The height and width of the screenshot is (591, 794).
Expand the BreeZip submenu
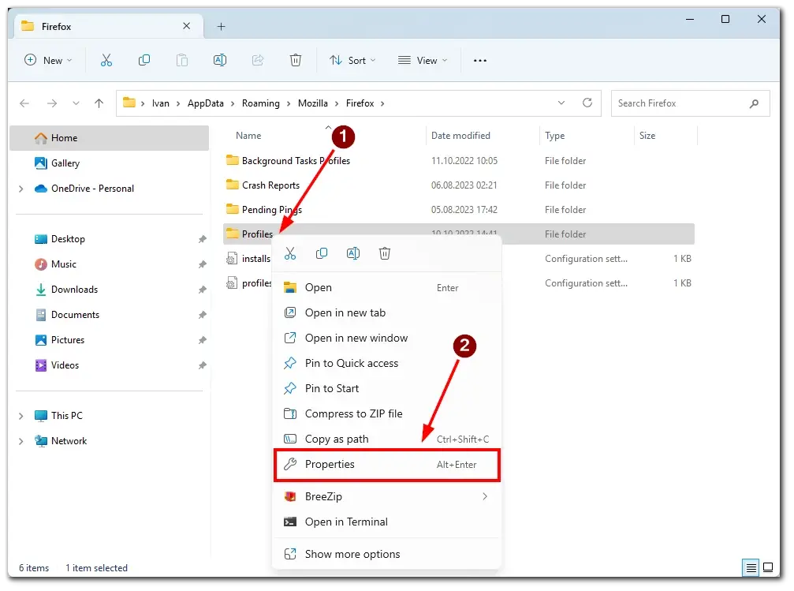coord(485,497)
